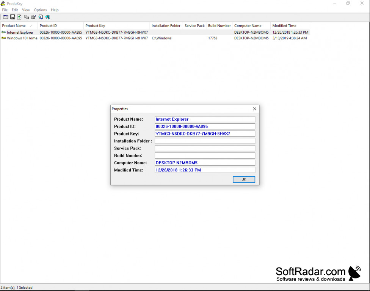The width and height of the screenshot is (370, 291).
Task: Sort by Product Key column header
Action: coord(116,26)
